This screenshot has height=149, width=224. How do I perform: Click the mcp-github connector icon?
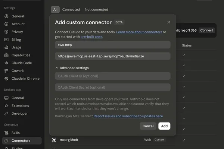(x=54, y=140)
